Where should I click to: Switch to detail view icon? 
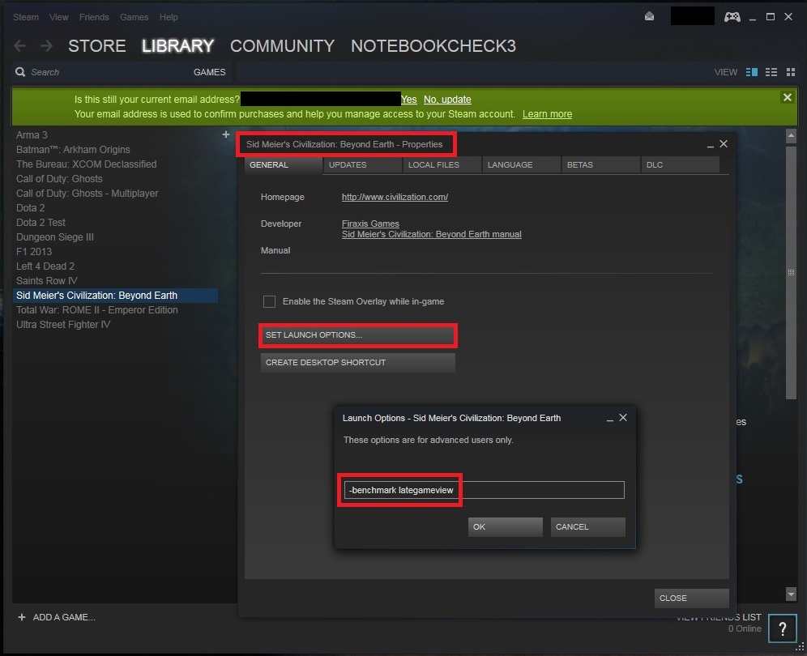751,72
